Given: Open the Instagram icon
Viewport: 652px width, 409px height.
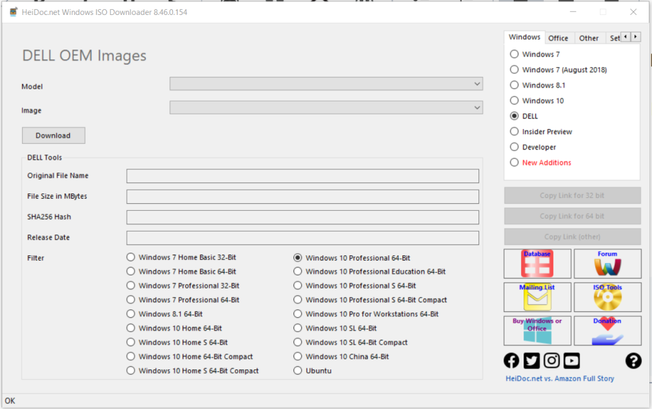Looking at the screenshot, I should pyautogui.click(x=552, y=360).
